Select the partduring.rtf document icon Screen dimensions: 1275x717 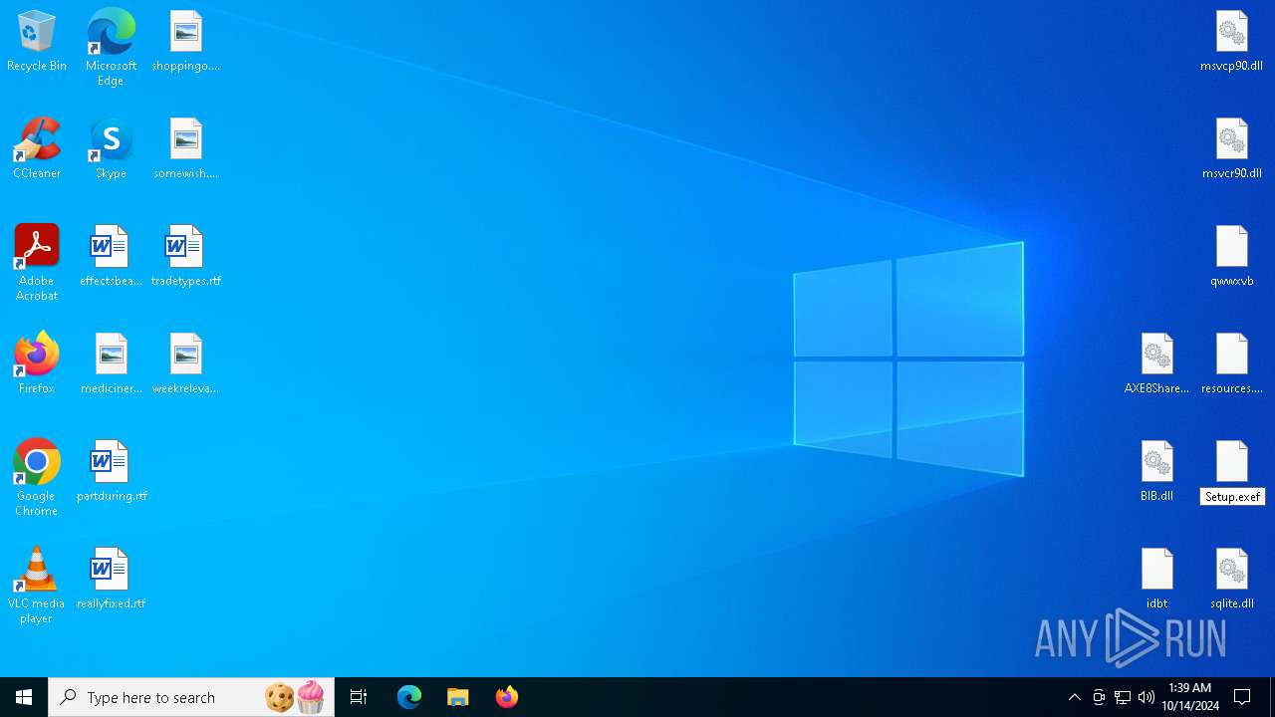point(111,472)
